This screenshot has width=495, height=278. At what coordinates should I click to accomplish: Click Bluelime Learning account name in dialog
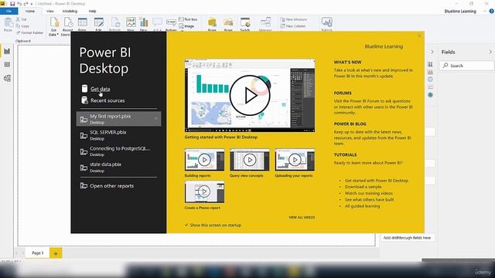[384, 46]
